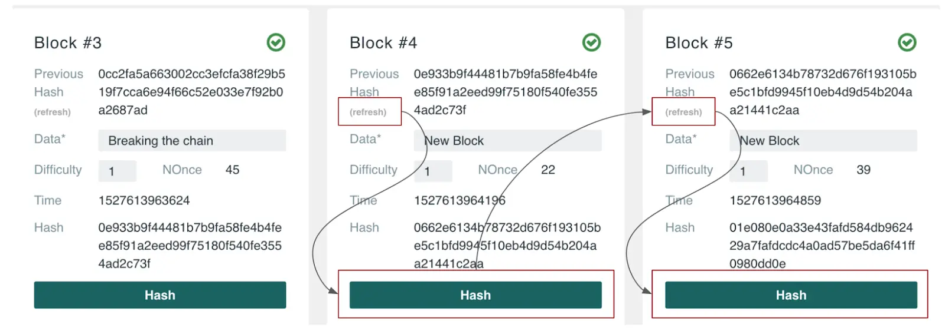The height and width of the screenshot is (334, 945).
Task: Click the 'New Block' data field in Block #4
Action: tap(508, 141)
